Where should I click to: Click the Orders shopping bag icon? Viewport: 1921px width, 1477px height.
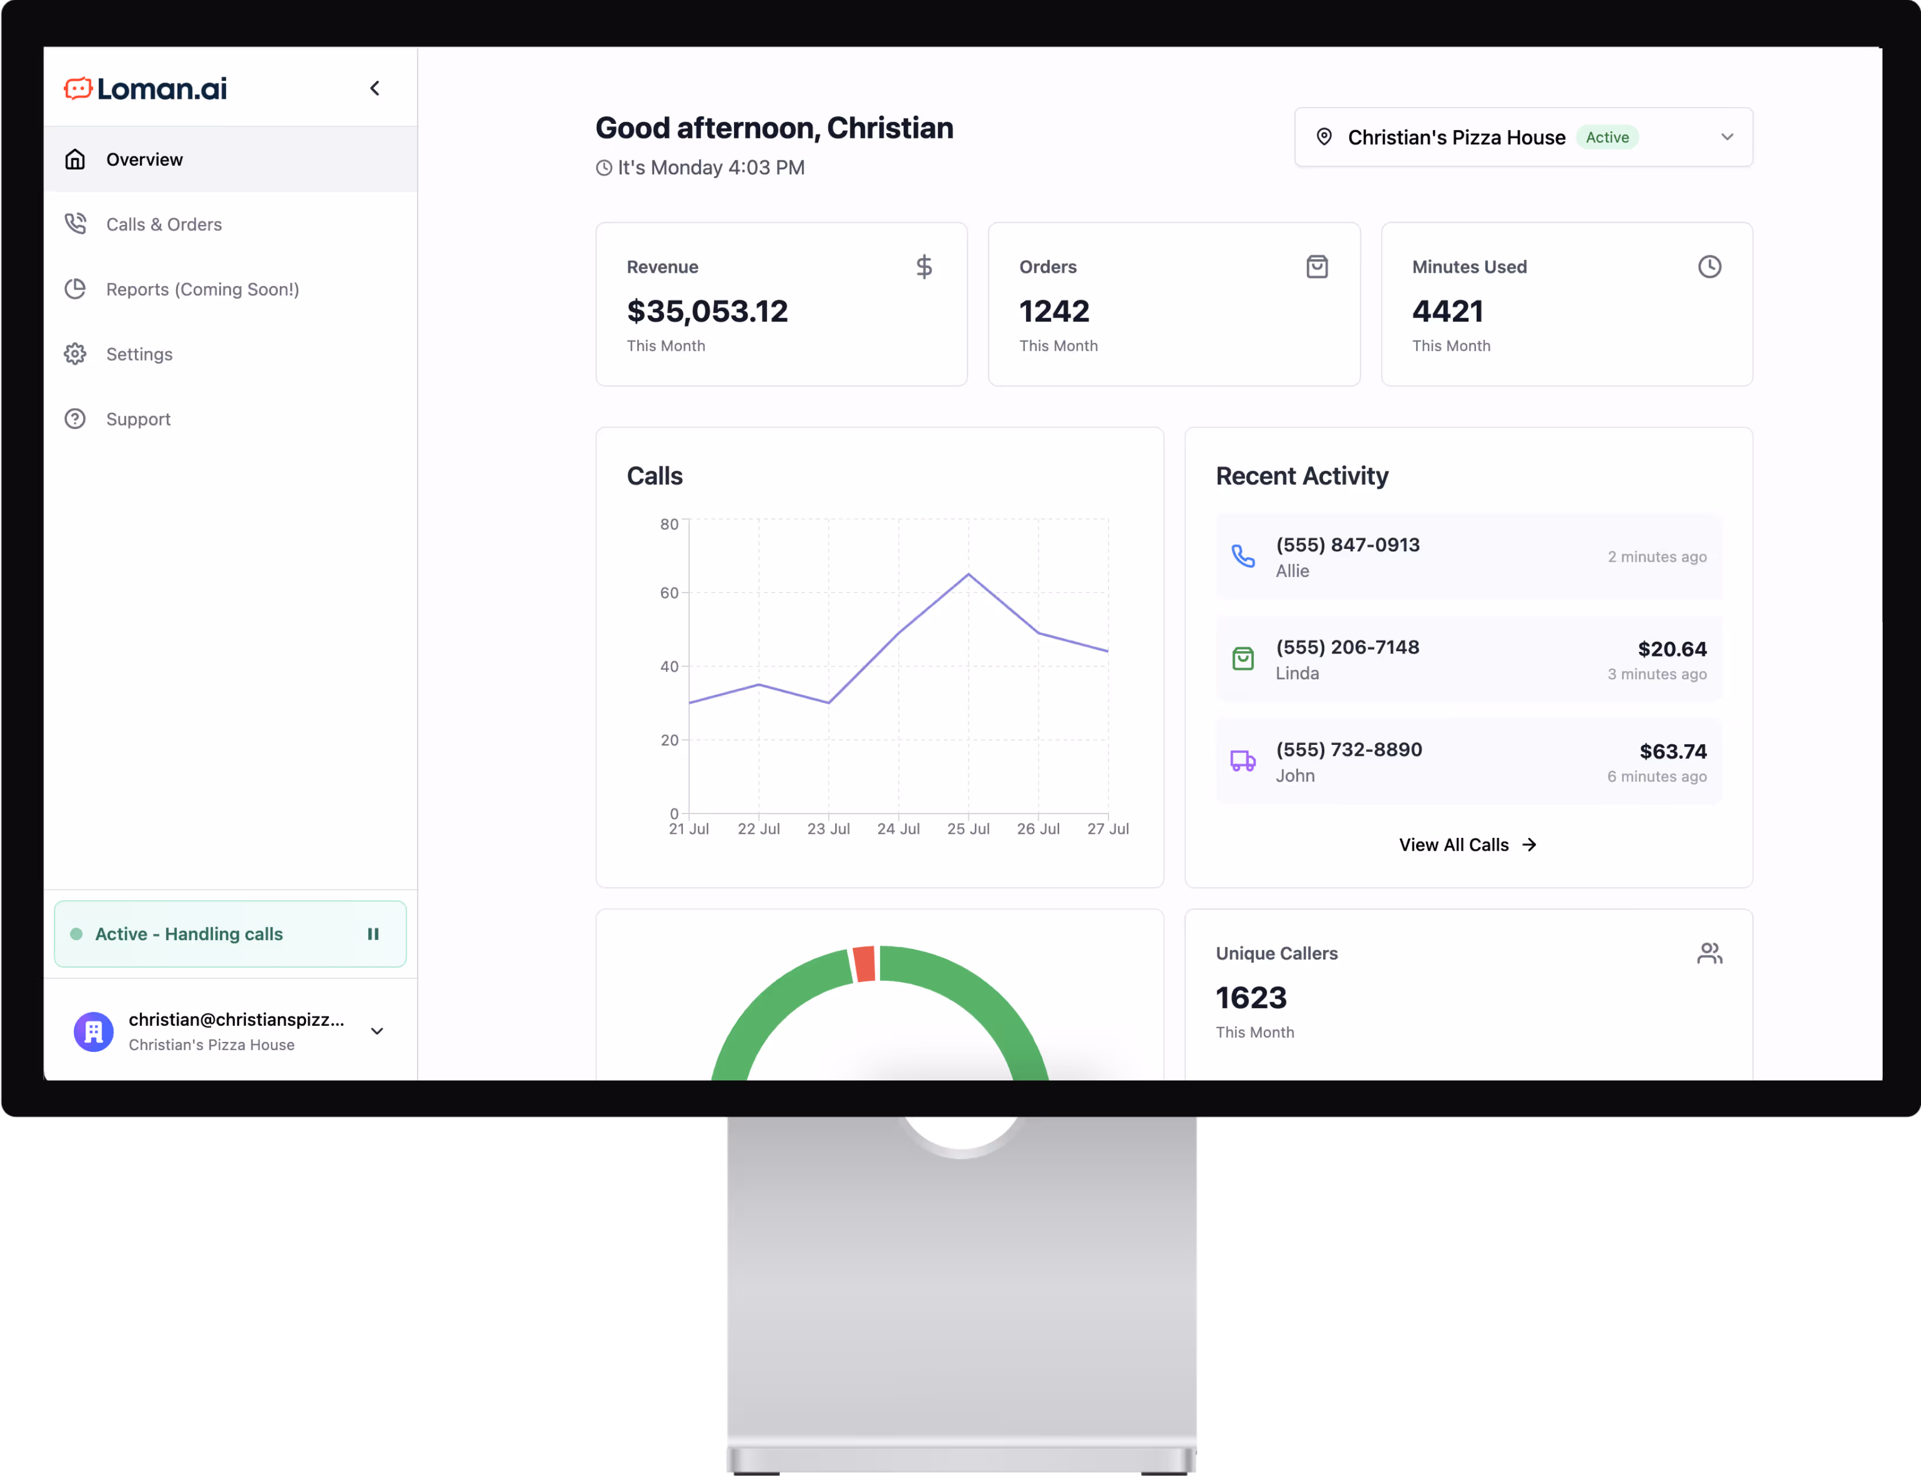pos(1317,267)
